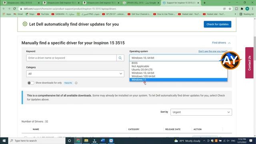Open the How to Use Three bookmark
Screen dimensions: 256x144
pyautogui.click(x=164, y=14)
